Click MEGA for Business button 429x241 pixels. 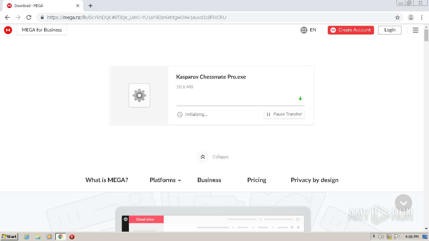42,30
